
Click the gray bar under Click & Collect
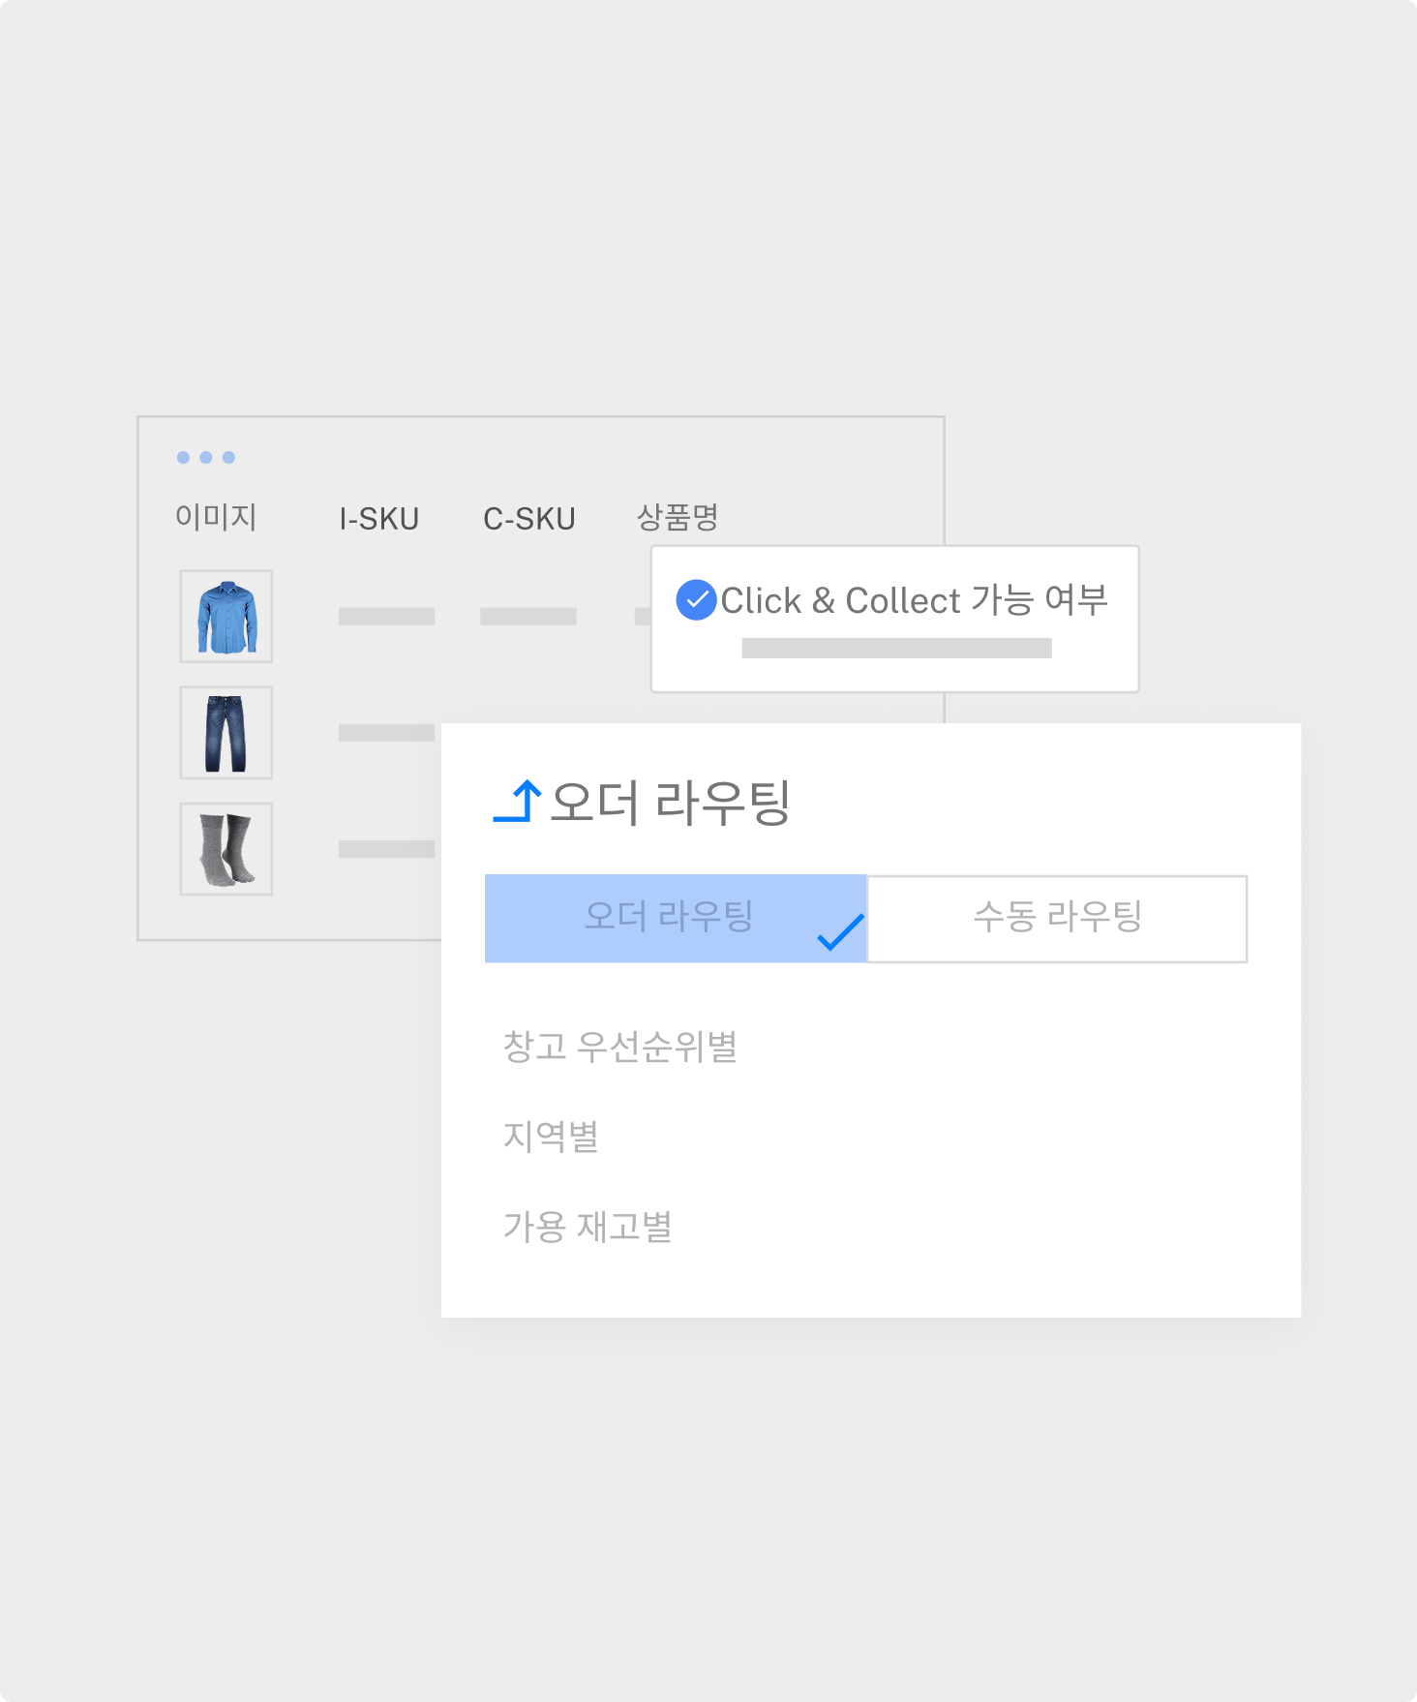[896, 649]
